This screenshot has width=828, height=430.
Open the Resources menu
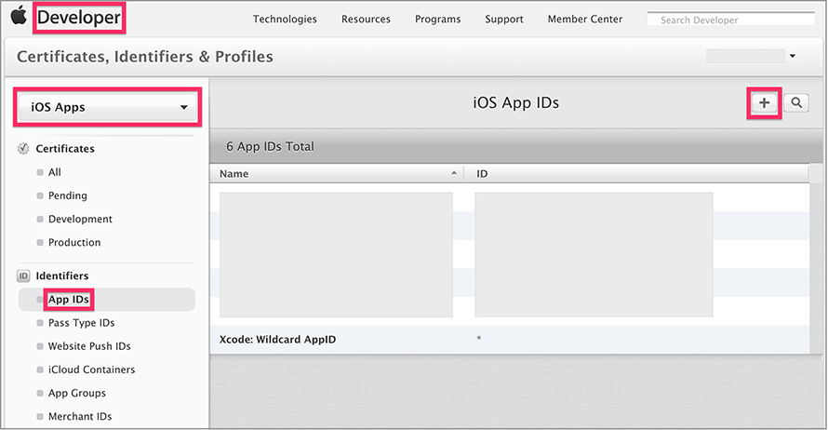[x=366, y=20]
